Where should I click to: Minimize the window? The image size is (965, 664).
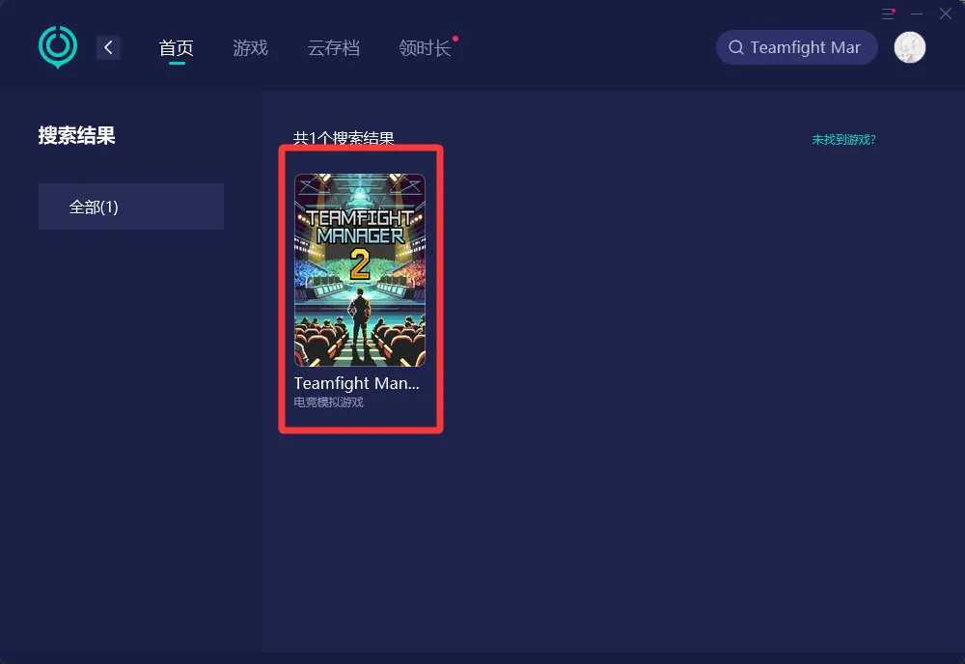coord(917,14)
